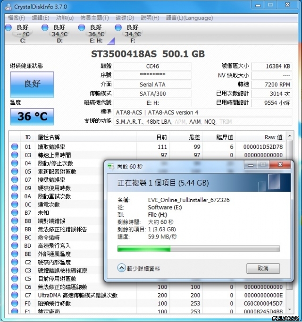Click status orb for 05 重新配置磁區數
The height and width of the screenshot is (322, 302).
pyautogui.click(x=15, y=171)
